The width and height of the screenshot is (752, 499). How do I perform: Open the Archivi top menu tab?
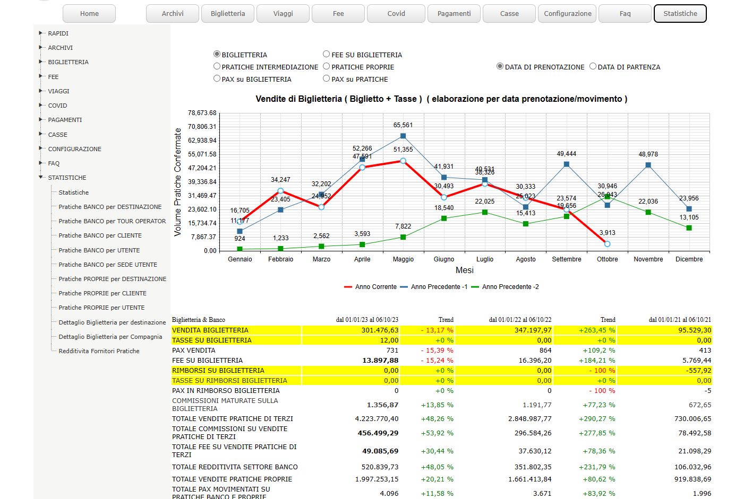173,13
